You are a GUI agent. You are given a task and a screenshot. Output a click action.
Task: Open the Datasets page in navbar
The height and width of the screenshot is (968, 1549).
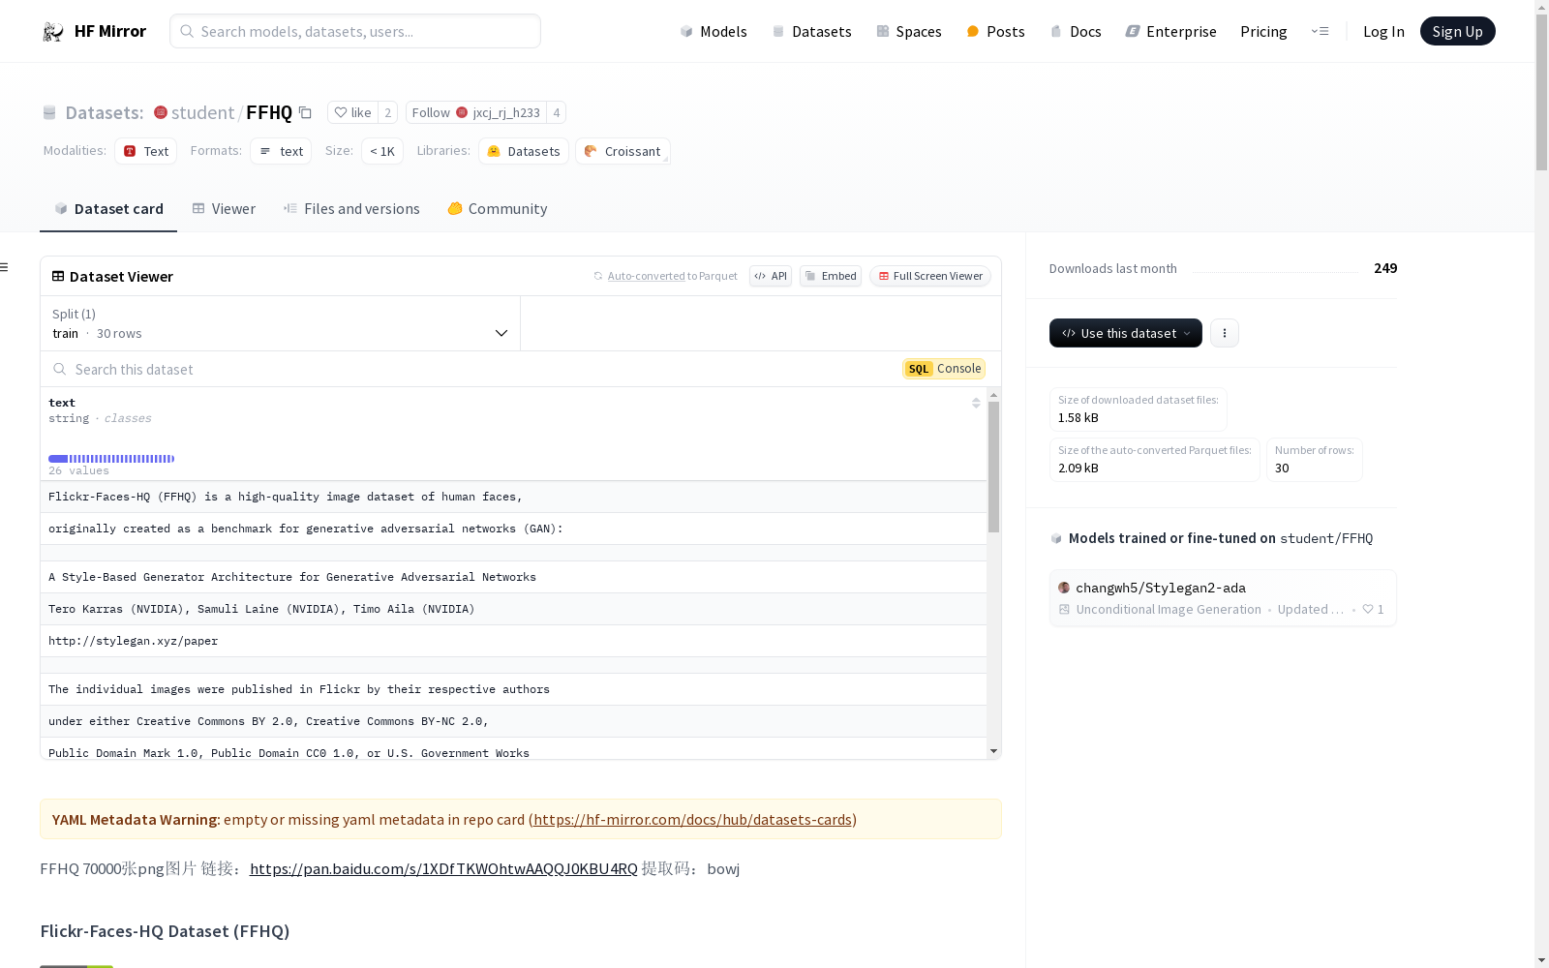point(811,32)
